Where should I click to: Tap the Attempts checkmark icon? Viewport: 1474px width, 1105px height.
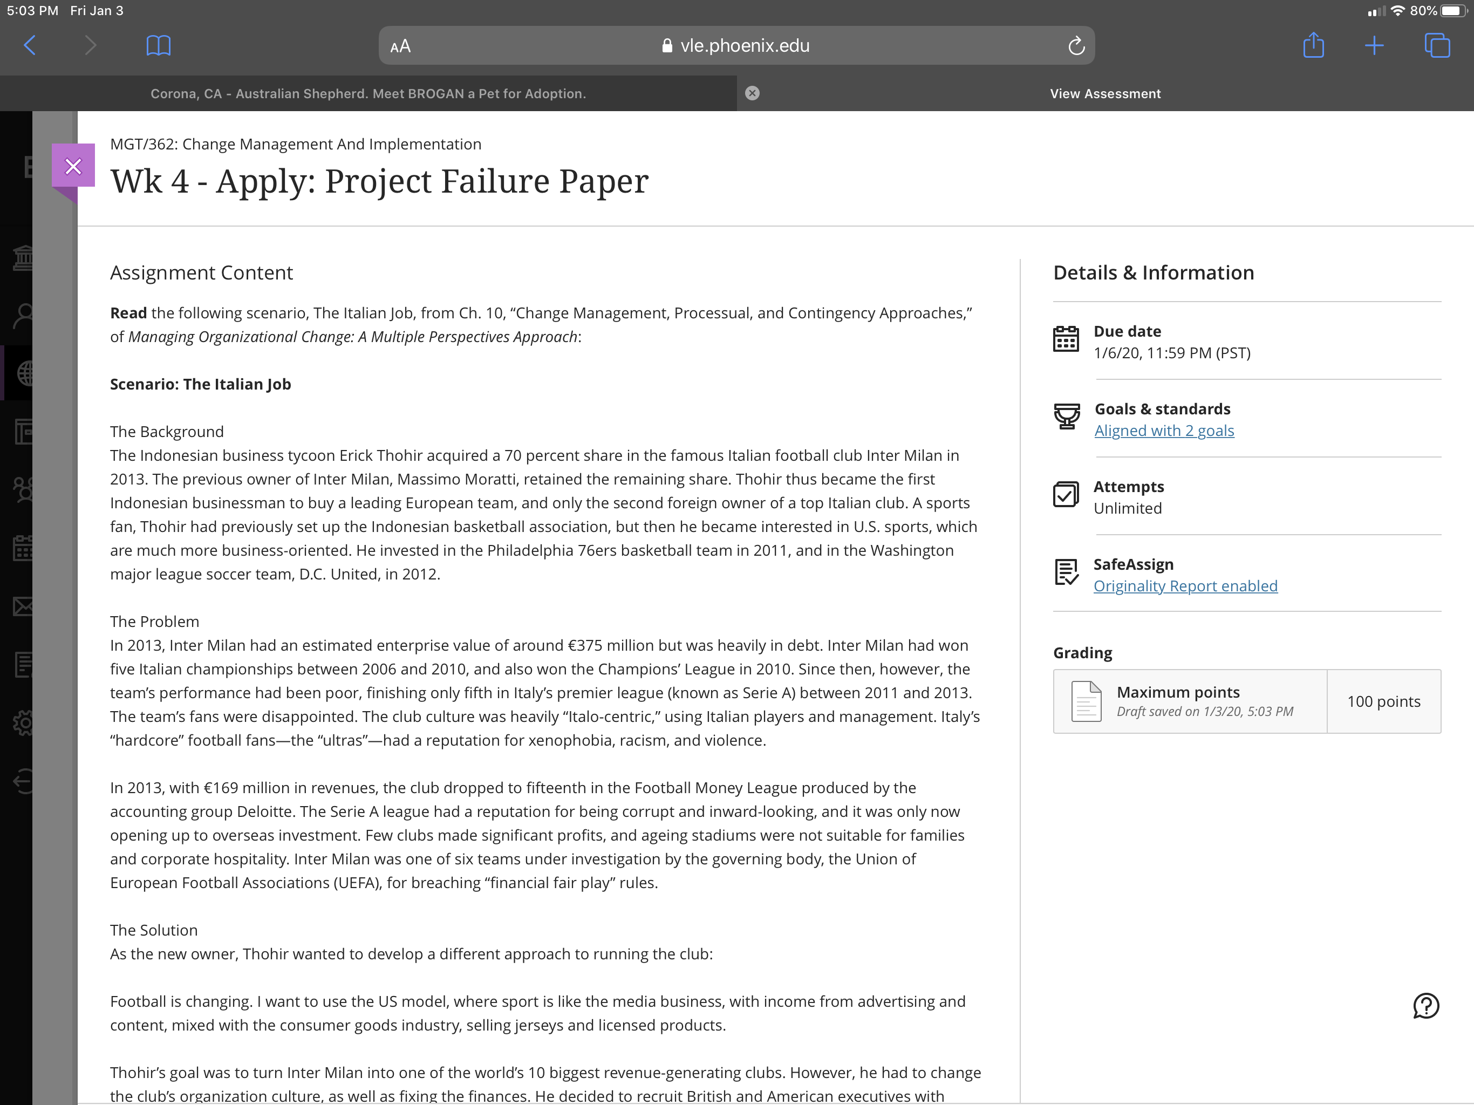[x=1066, y=495]
